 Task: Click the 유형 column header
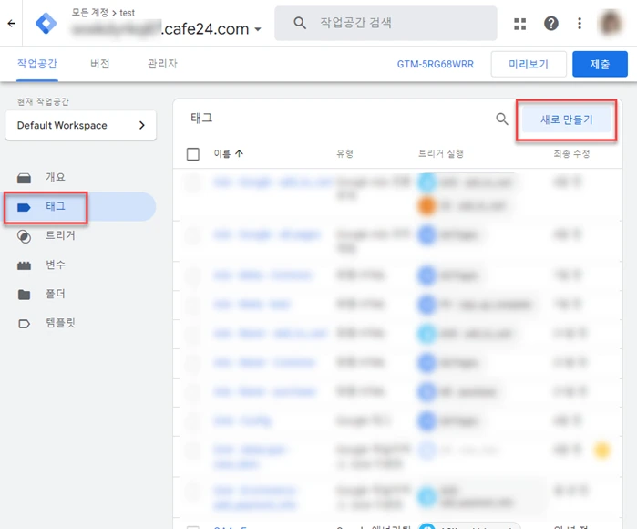tap(344, 153)
